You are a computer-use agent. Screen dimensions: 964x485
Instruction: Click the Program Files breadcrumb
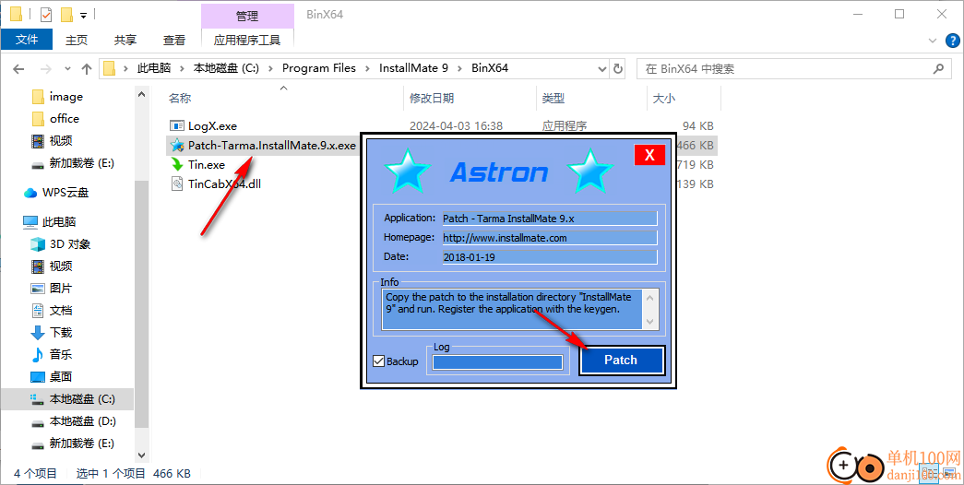click(x=318, y=68)
